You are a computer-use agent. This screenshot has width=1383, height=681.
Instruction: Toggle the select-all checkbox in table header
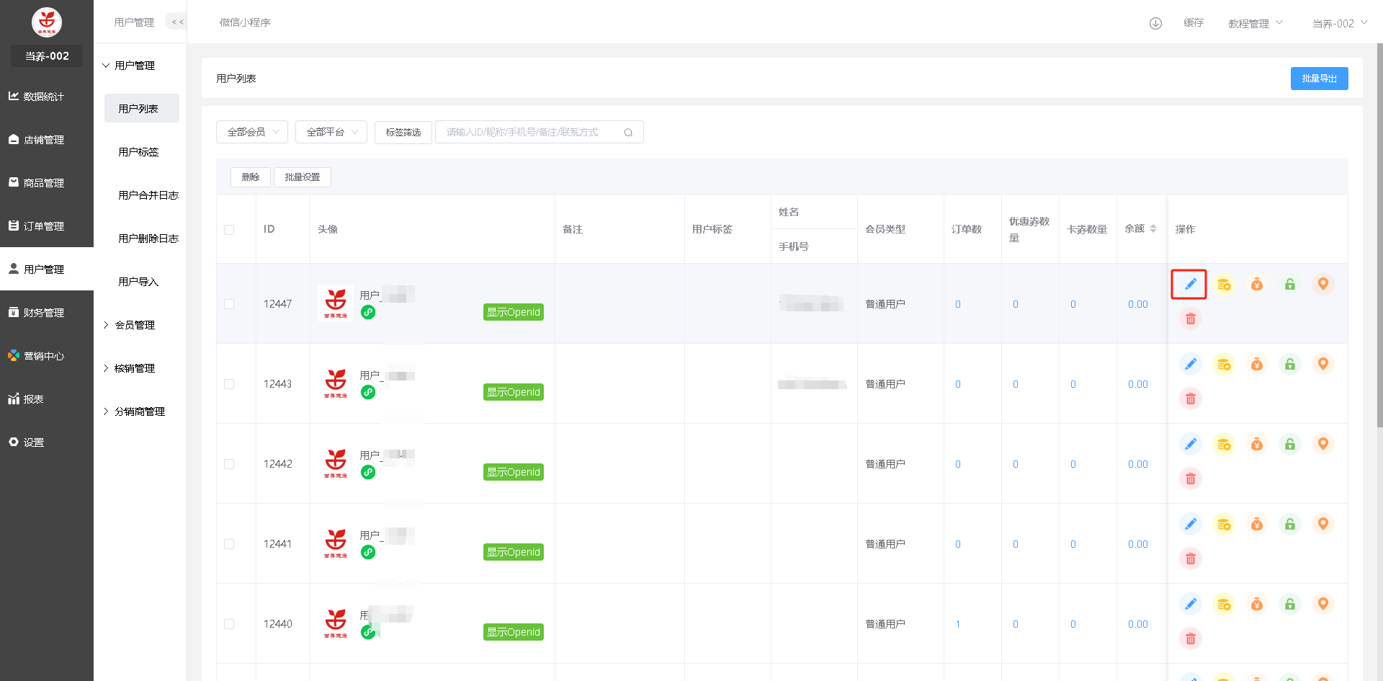click(x=229, y=230)
